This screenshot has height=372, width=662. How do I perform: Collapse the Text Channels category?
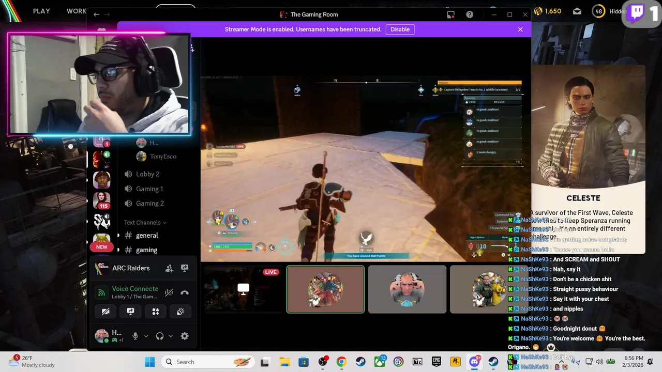(145, 223)
